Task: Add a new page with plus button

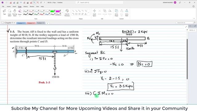Action: click(190, 26)
